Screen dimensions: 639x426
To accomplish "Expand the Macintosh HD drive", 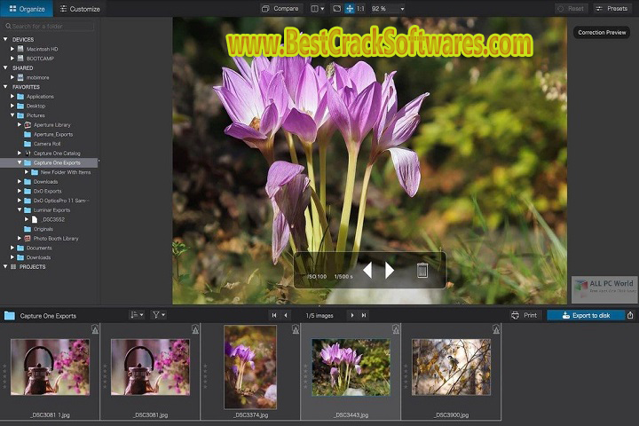I will (12, 49).
